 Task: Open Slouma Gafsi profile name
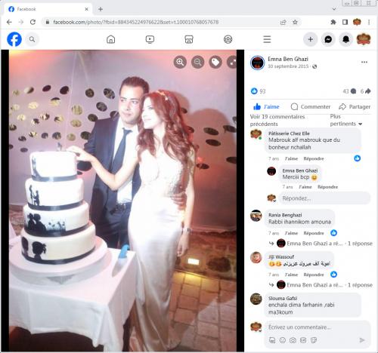tap(283, 298)
